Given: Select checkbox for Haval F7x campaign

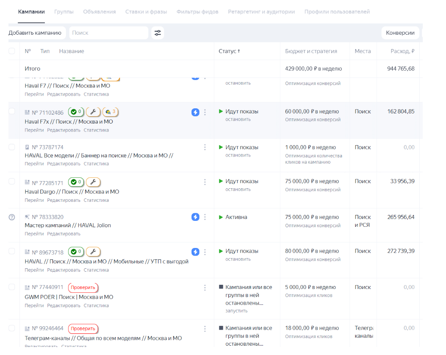Looking at the screenshot, I should click(12, 111).
